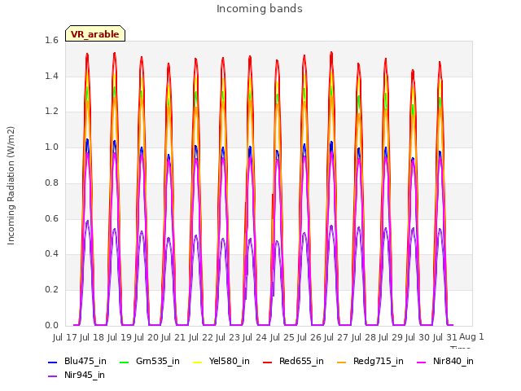Click the Jul 25 x-axis date label
The height and width of the screenshot is (391, 521).
pyautogui.click(x=282, y=338)
